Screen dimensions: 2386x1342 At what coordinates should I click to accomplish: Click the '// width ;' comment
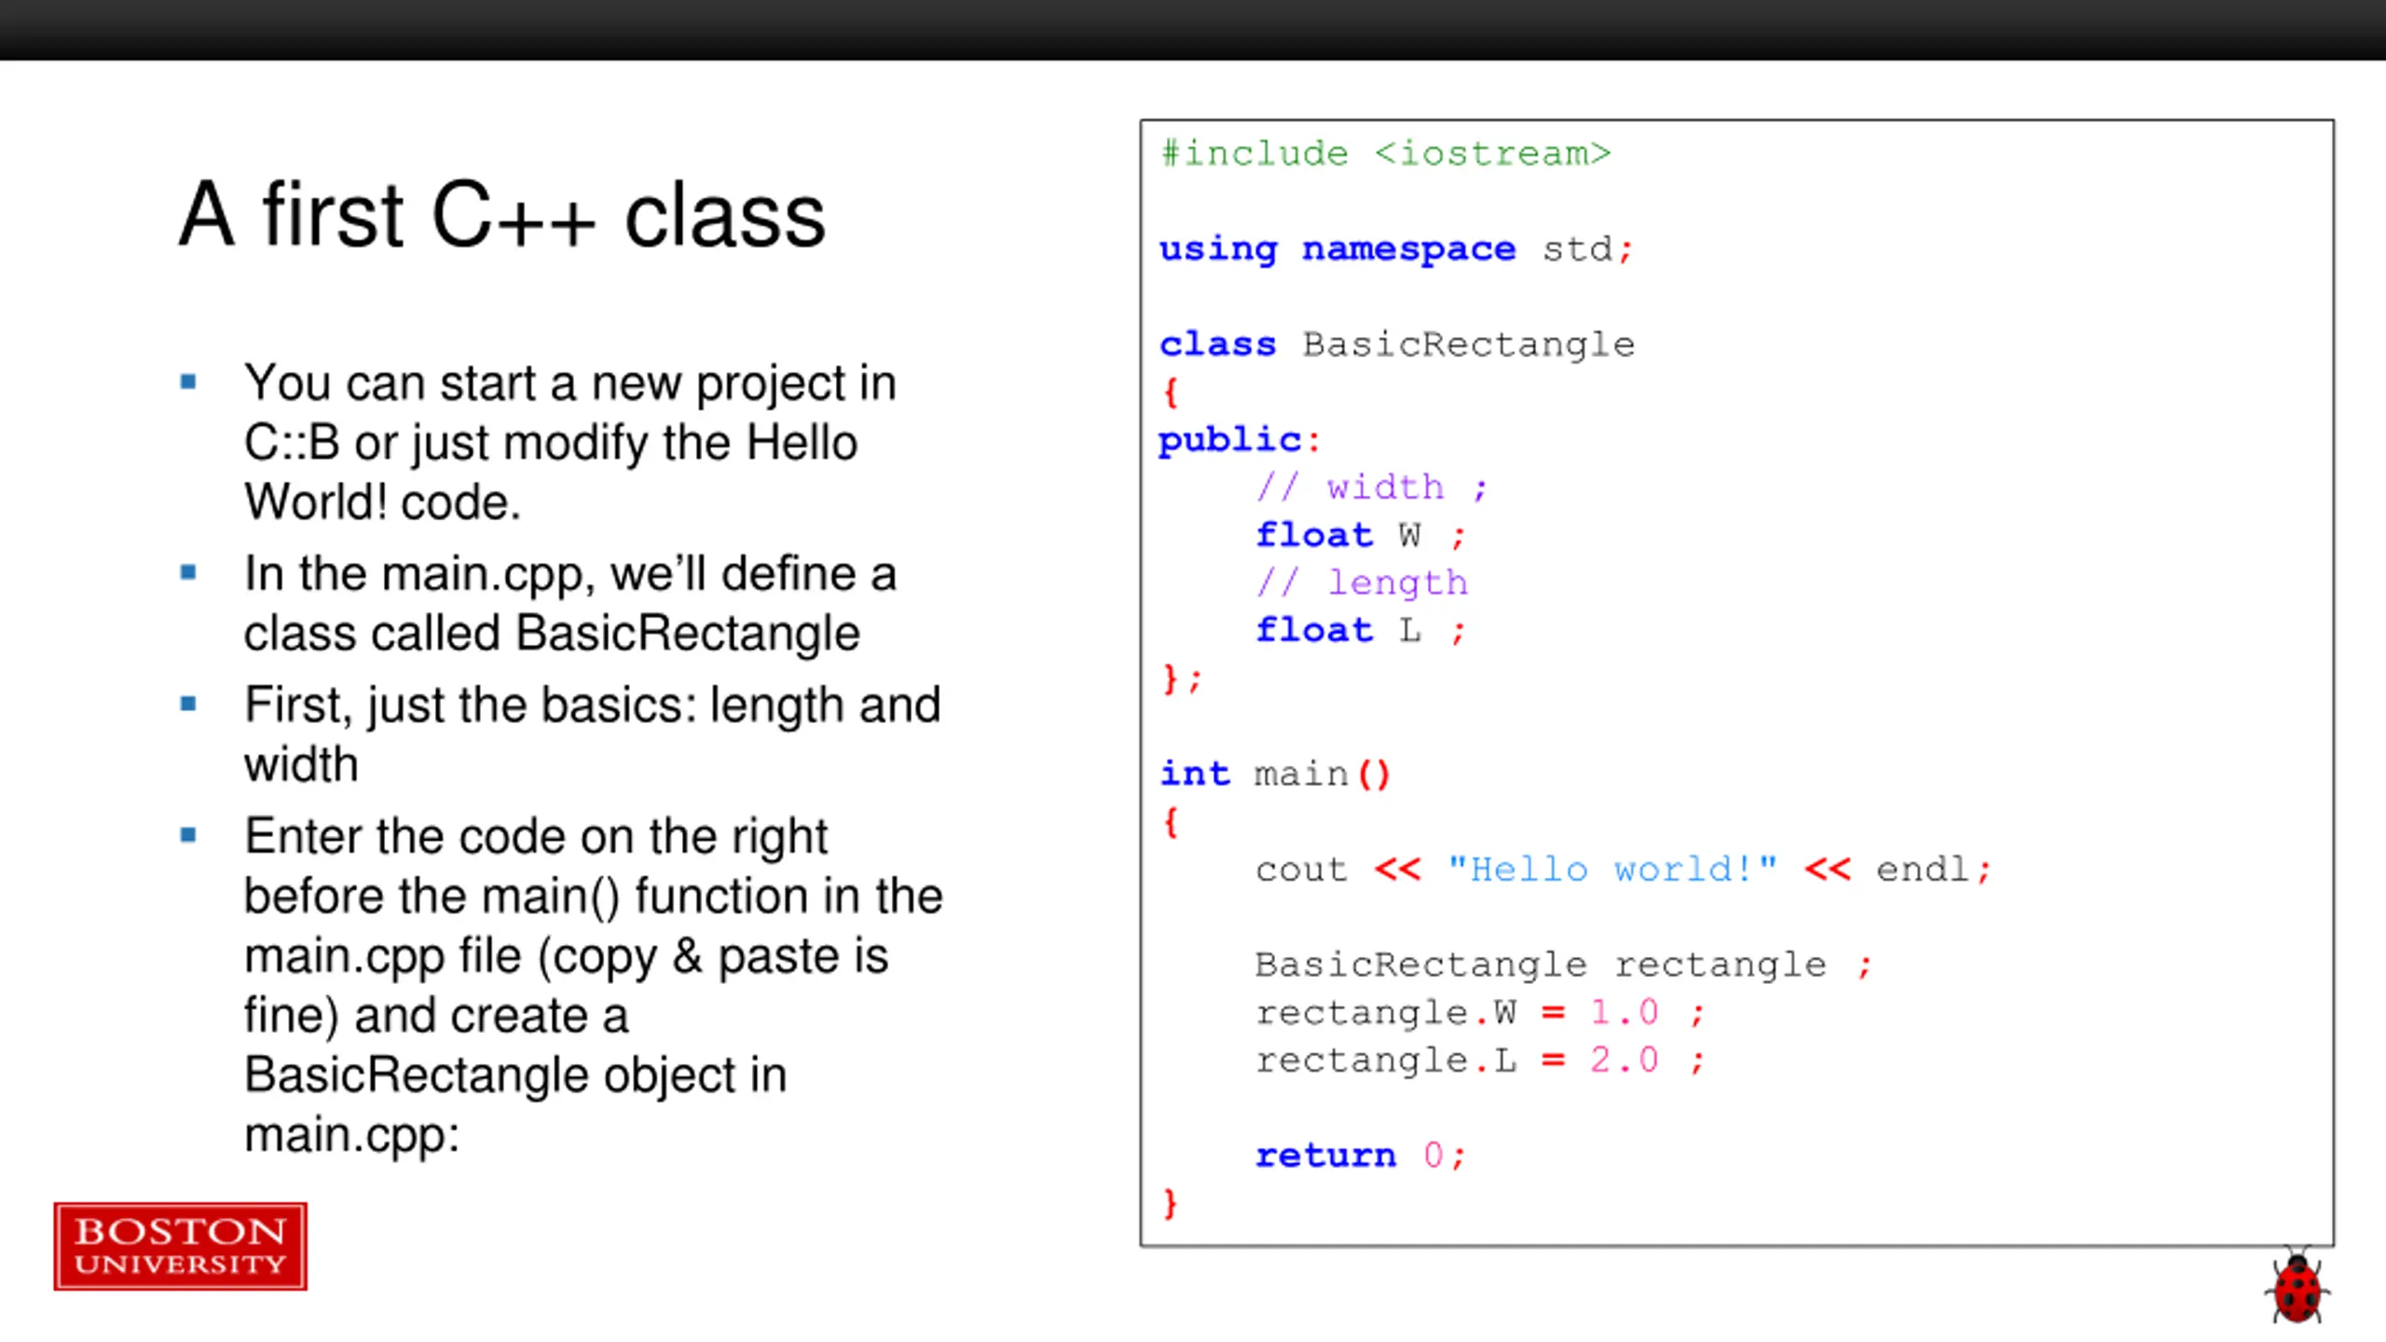click(x=1371, y=486)
